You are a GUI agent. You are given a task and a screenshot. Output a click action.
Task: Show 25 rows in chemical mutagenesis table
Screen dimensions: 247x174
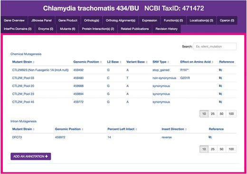point(213,114)
